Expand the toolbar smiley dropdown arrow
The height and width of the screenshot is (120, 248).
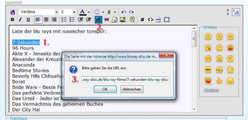coord(103,12)
